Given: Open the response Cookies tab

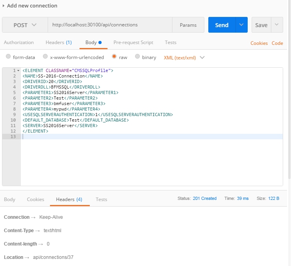Looking at the screenshot, I should point(35,199).
